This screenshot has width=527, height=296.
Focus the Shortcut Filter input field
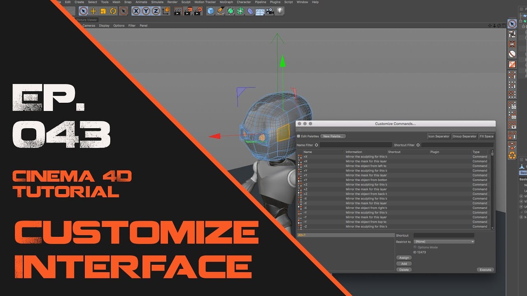(x=457, y=145)
